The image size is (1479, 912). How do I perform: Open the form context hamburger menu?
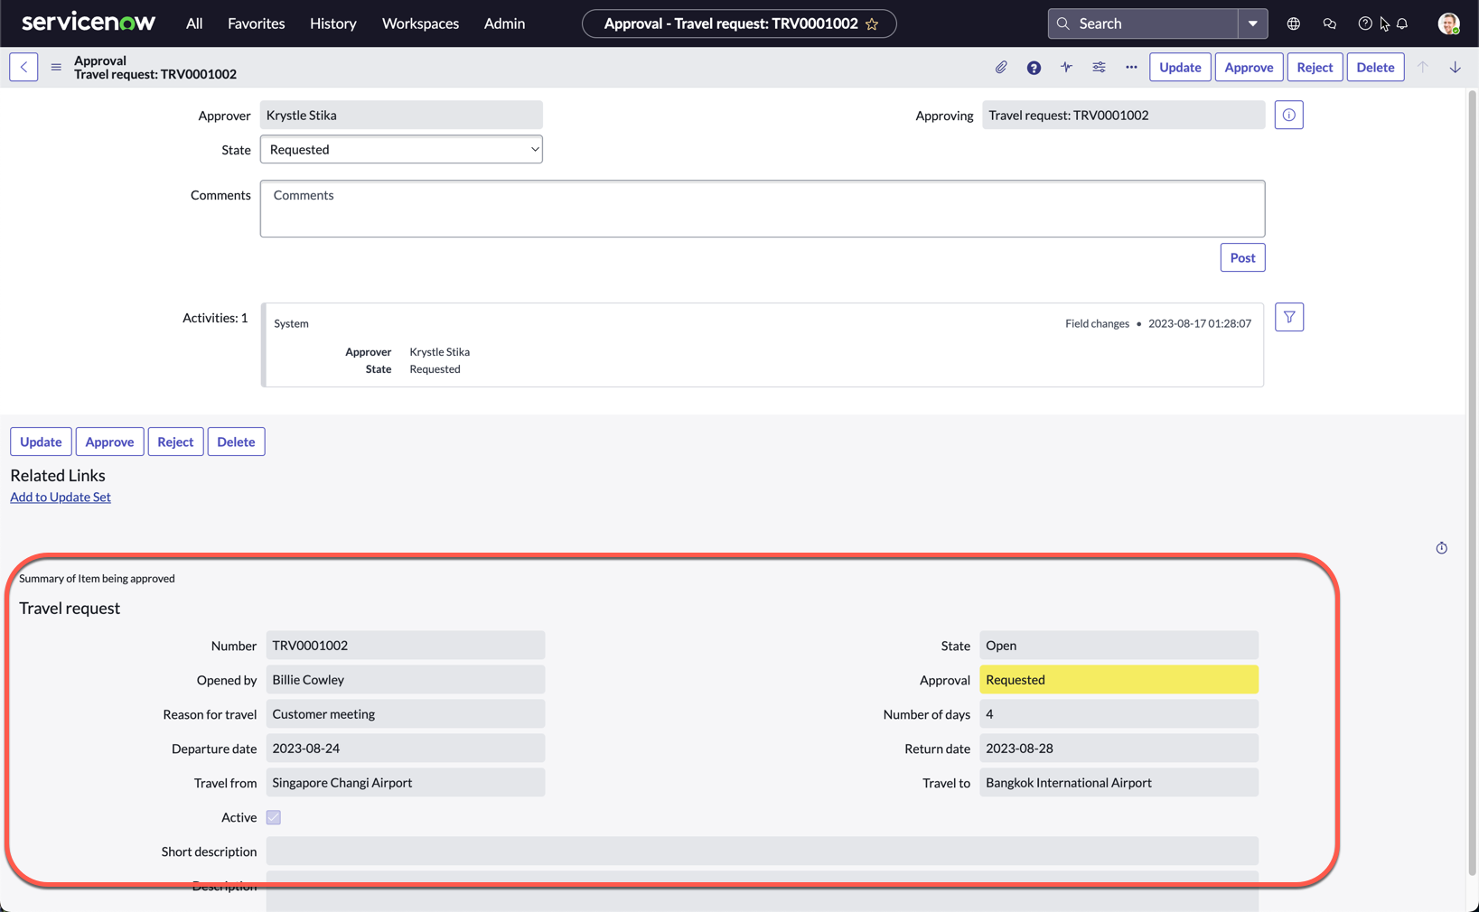56,67
